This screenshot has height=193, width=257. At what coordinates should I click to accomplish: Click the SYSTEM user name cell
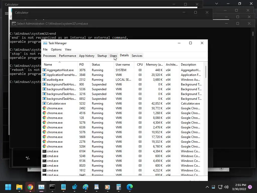121,70
